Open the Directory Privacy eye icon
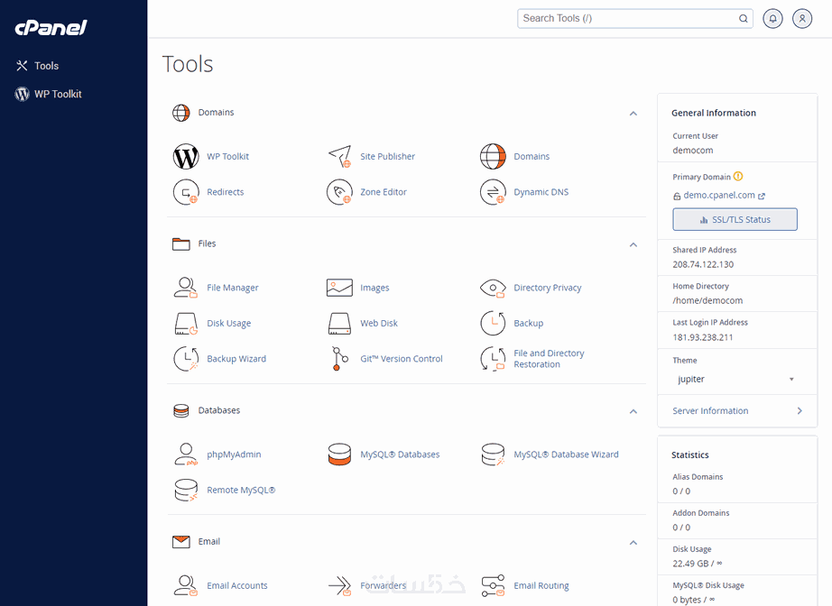832x606 pixels. pos(493,288)
